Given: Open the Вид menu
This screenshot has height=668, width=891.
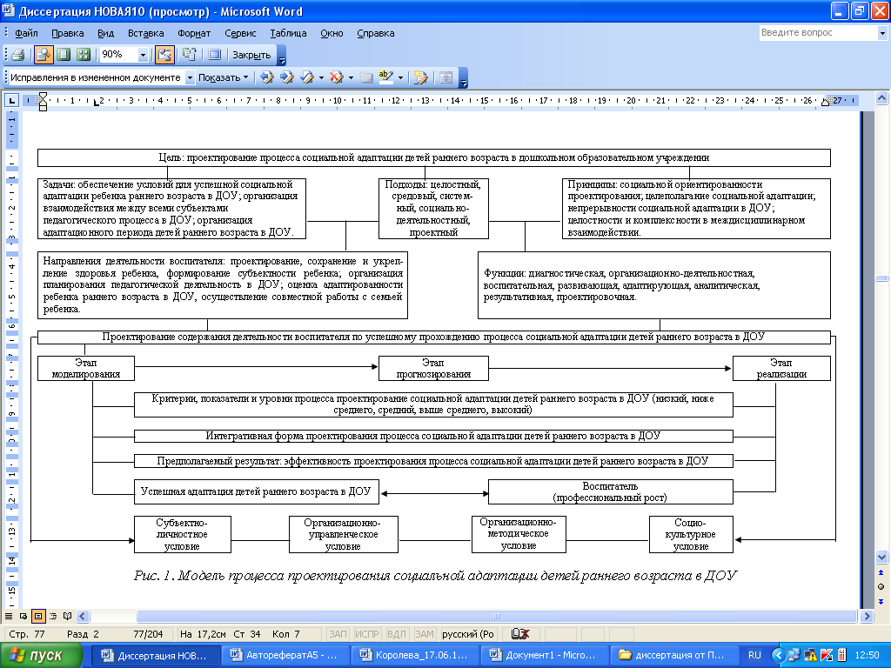Looking at the screenshot, I should [105, 33].
